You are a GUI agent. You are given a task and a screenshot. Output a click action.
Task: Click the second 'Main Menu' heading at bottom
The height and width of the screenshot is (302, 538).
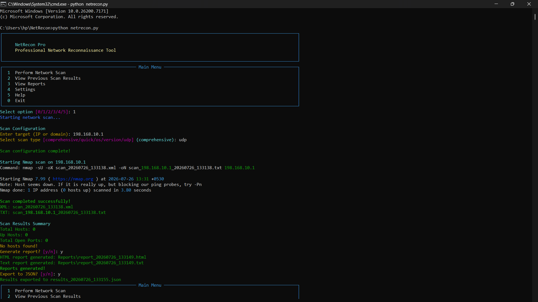150,285
